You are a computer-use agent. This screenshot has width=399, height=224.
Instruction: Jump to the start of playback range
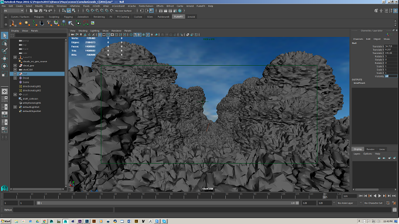360,196
